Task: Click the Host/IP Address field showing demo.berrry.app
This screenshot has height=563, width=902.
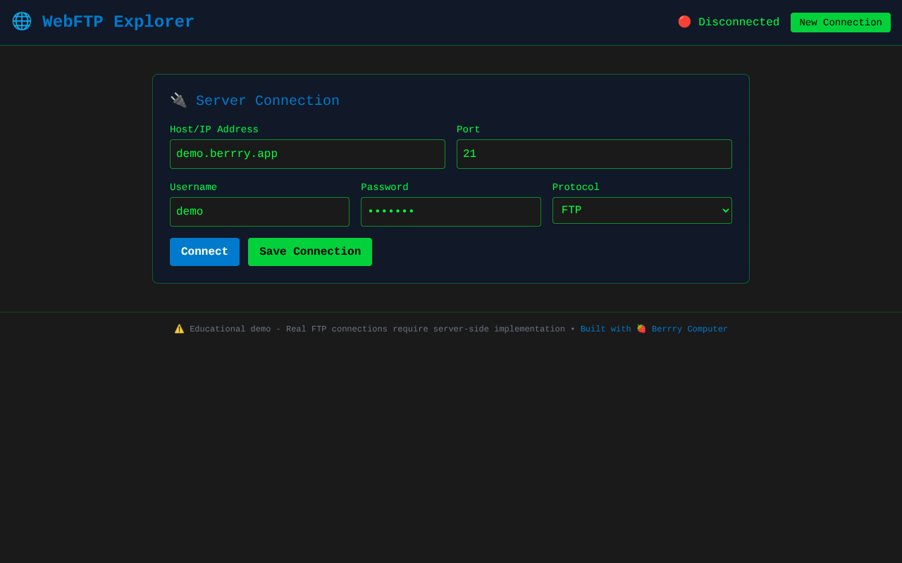Action: coord(307,153)
